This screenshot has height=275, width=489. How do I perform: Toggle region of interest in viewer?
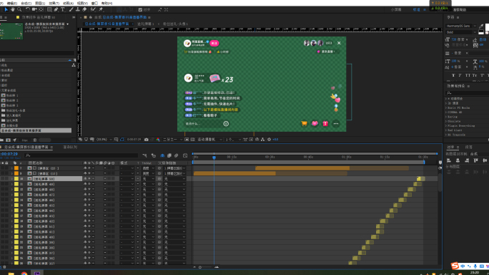coord(187,140)
